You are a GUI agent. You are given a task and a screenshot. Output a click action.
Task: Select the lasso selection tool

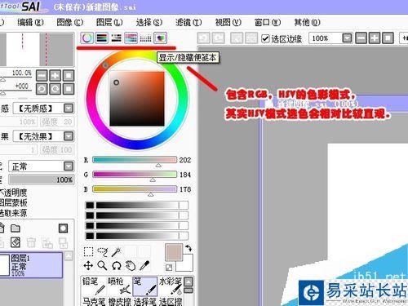tap(102, 252)
